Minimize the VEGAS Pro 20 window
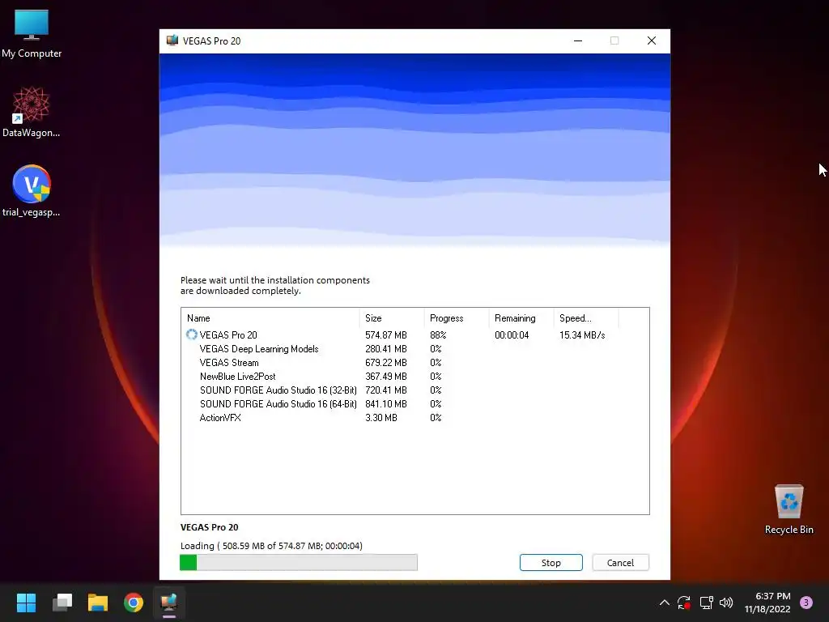 click(578, 40)
